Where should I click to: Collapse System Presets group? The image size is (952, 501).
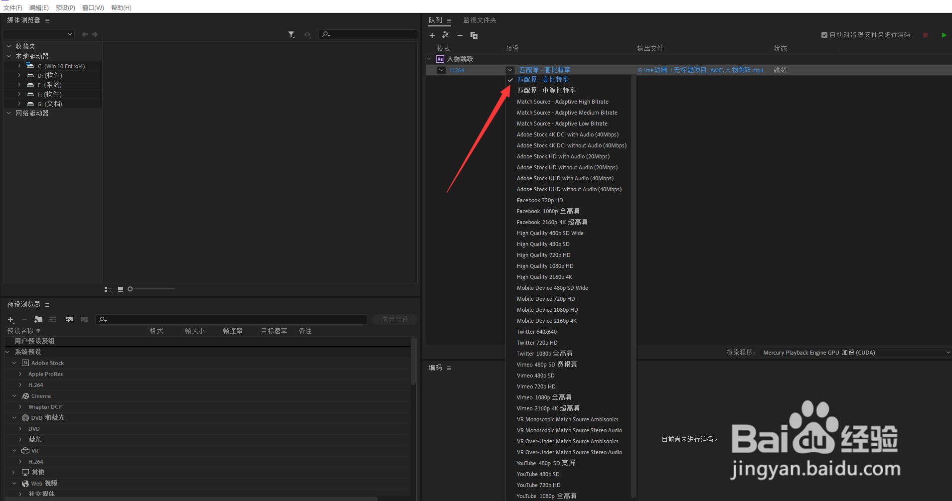click(8, 352)
